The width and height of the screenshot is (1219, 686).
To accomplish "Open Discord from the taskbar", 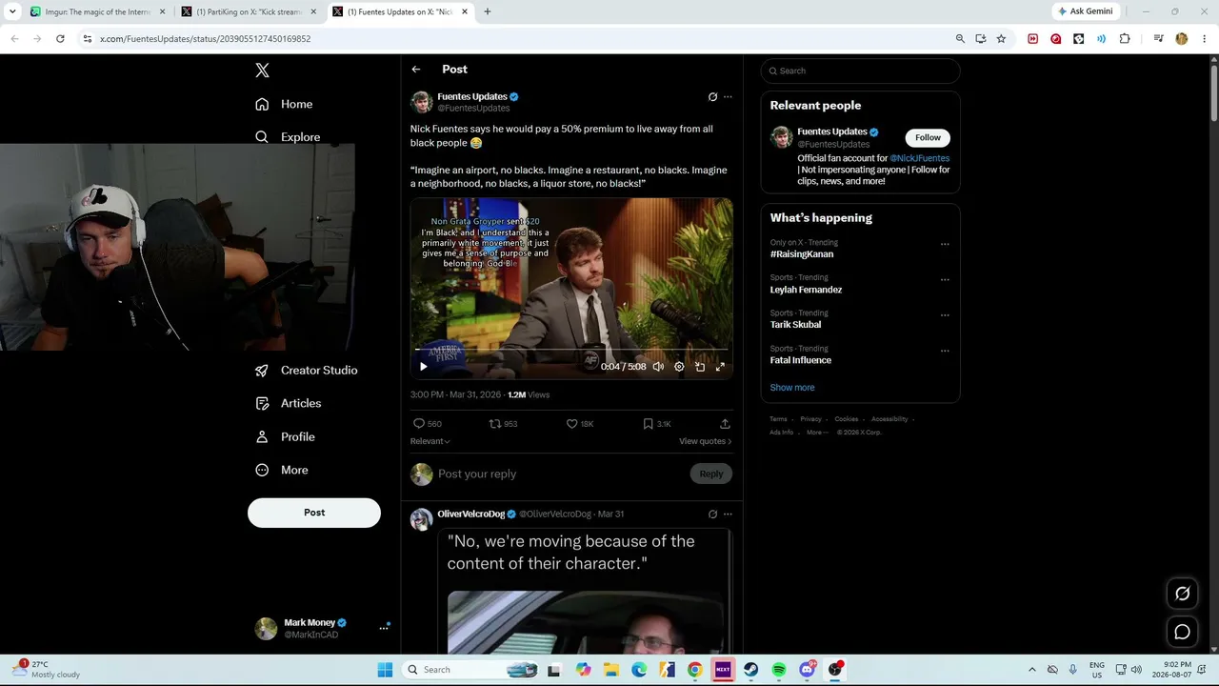I will tap(808, 670).
